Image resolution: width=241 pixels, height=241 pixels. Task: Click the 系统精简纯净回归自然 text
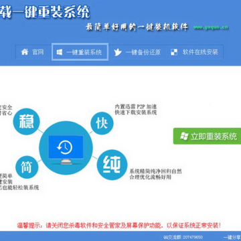pos(155,171)
